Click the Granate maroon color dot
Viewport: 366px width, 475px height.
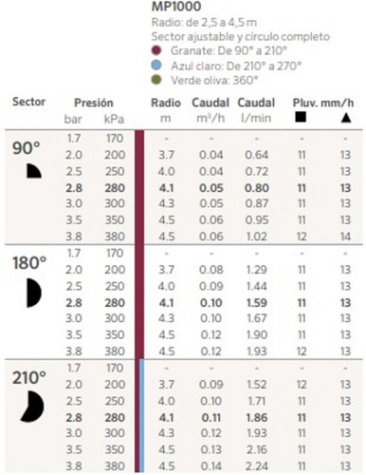tap(156, 50)
